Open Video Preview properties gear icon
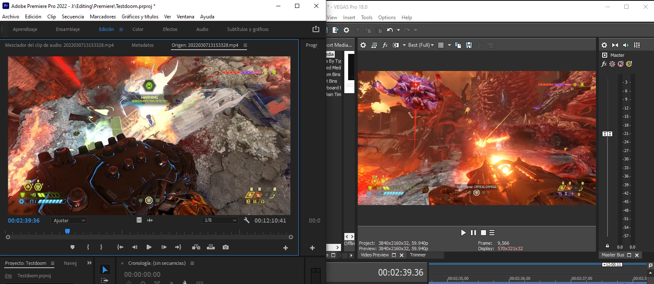Viewport: 654px width, 284px height. [x=363, y=45]
